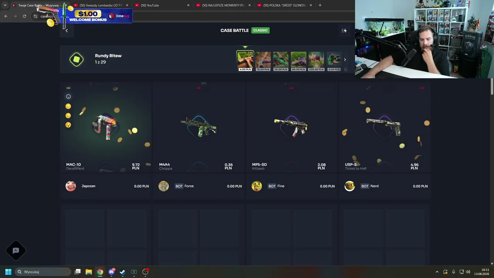Click the browser back arrow

coord(6,16)
